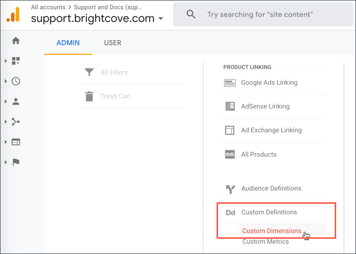Open the Realtime clock icon
356x254 pixels.
coord(16,81)
